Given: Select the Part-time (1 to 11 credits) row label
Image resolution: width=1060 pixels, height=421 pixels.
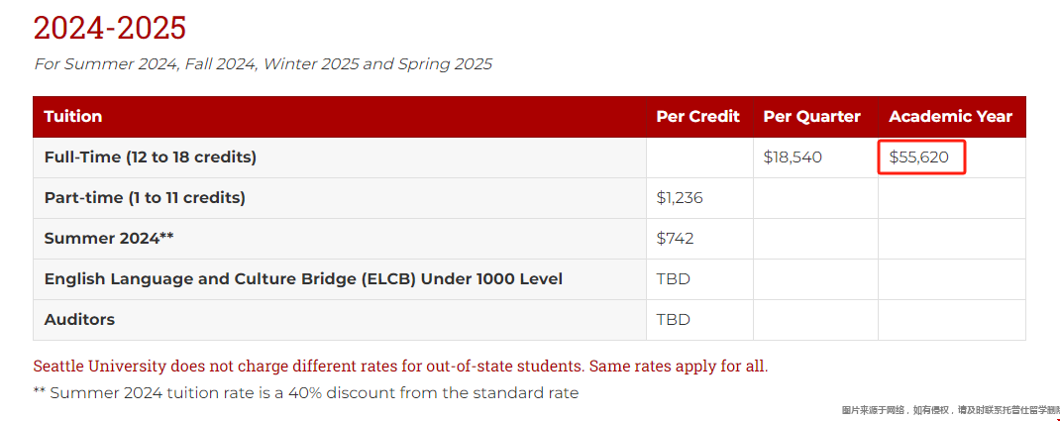Looking at the screenshot, I should (x=145, y=198).
